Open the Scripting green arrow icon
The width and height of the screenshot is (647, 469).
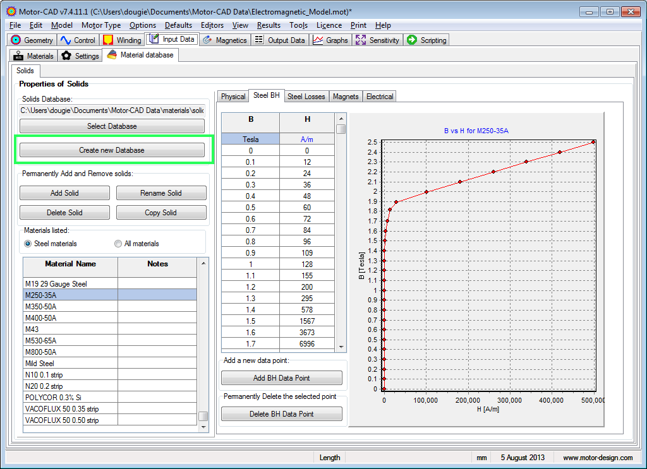click(x=412, y=40)
